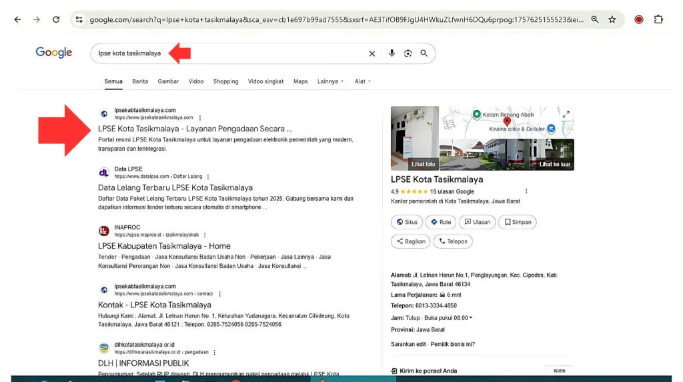Open LPSE Kabupaten Tasikmalaya Home link
This screenshot has height=382, width=683.
tap(164, 246)
